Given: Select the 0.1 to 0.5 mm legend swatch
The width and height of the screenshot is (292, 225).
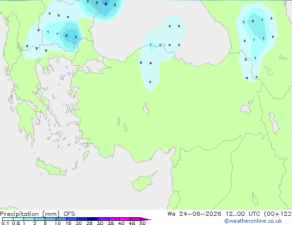Looking at the screenshot, I should pos(8,219).
